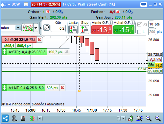
Task: Close the -0,4 @ 26 221,0 position label
Action: click(x=39, y=40)
